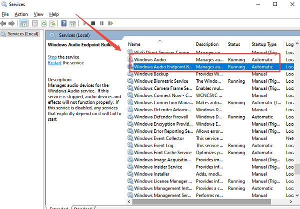Screen dimensions: 300x209
Task: Click the Forward arrow toolbar icon
Action: (x=11, y=23)
